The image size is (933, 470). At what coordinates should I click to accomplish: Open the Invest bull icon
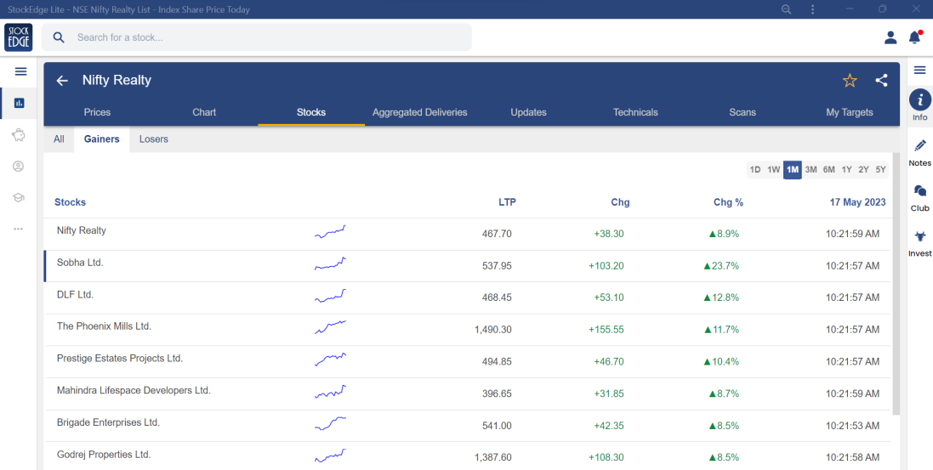tap(919, 237)
